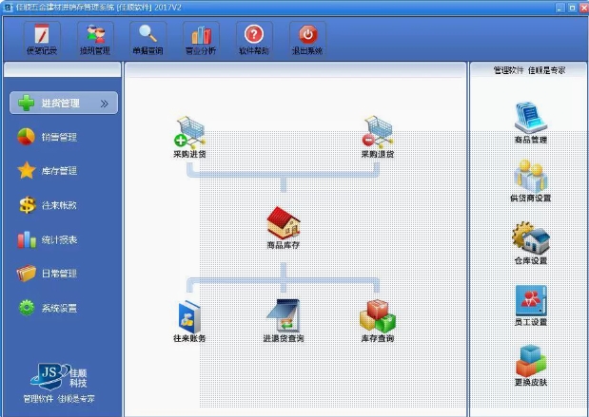Open 往来账务 ledger book icon
This screenshot has height=417, width=589.
189,321
